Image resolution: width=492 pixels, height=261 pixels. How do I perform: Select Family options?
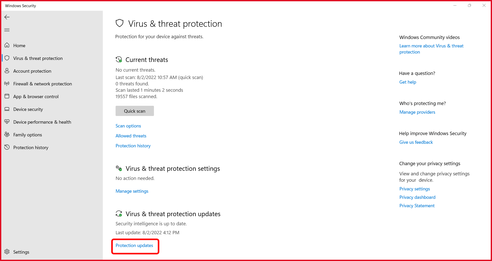[28, 135]
